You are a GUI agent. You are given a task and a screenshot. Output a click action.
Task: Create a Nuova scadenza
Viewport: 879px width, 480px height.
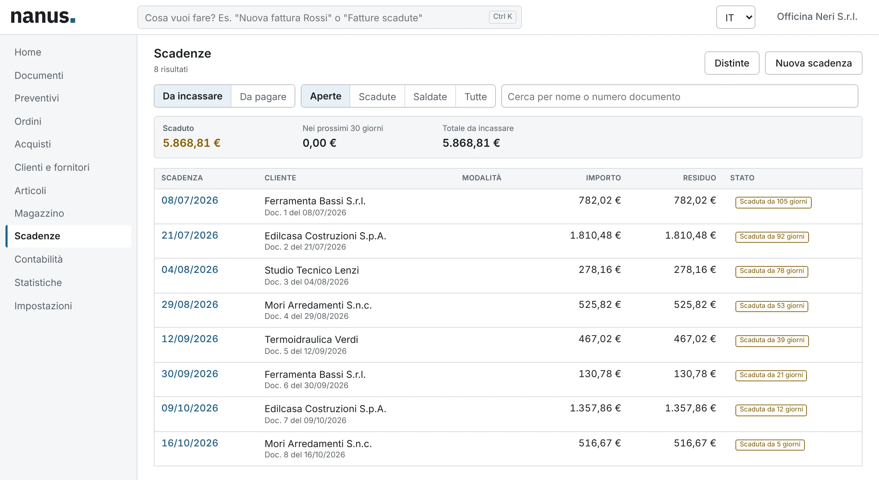coord(813,63)
